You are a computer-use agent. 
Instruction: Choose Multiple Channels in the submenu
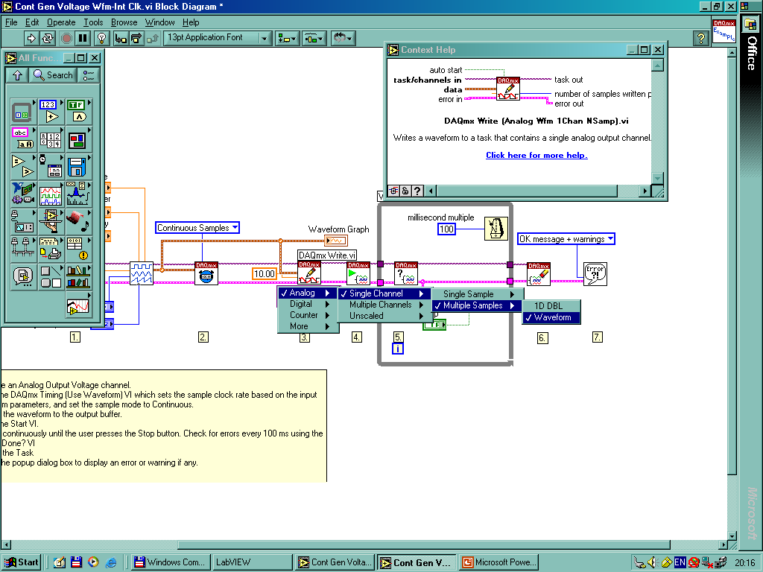384,305
